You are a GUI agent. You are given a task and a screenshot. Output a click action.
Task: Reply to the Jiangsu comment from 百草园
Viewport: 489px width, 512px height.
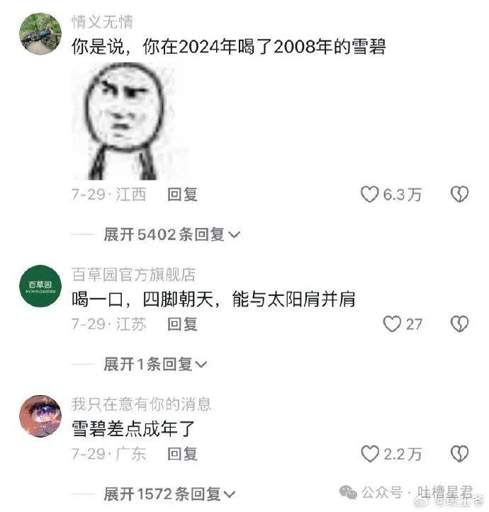[x=182, y=324]
